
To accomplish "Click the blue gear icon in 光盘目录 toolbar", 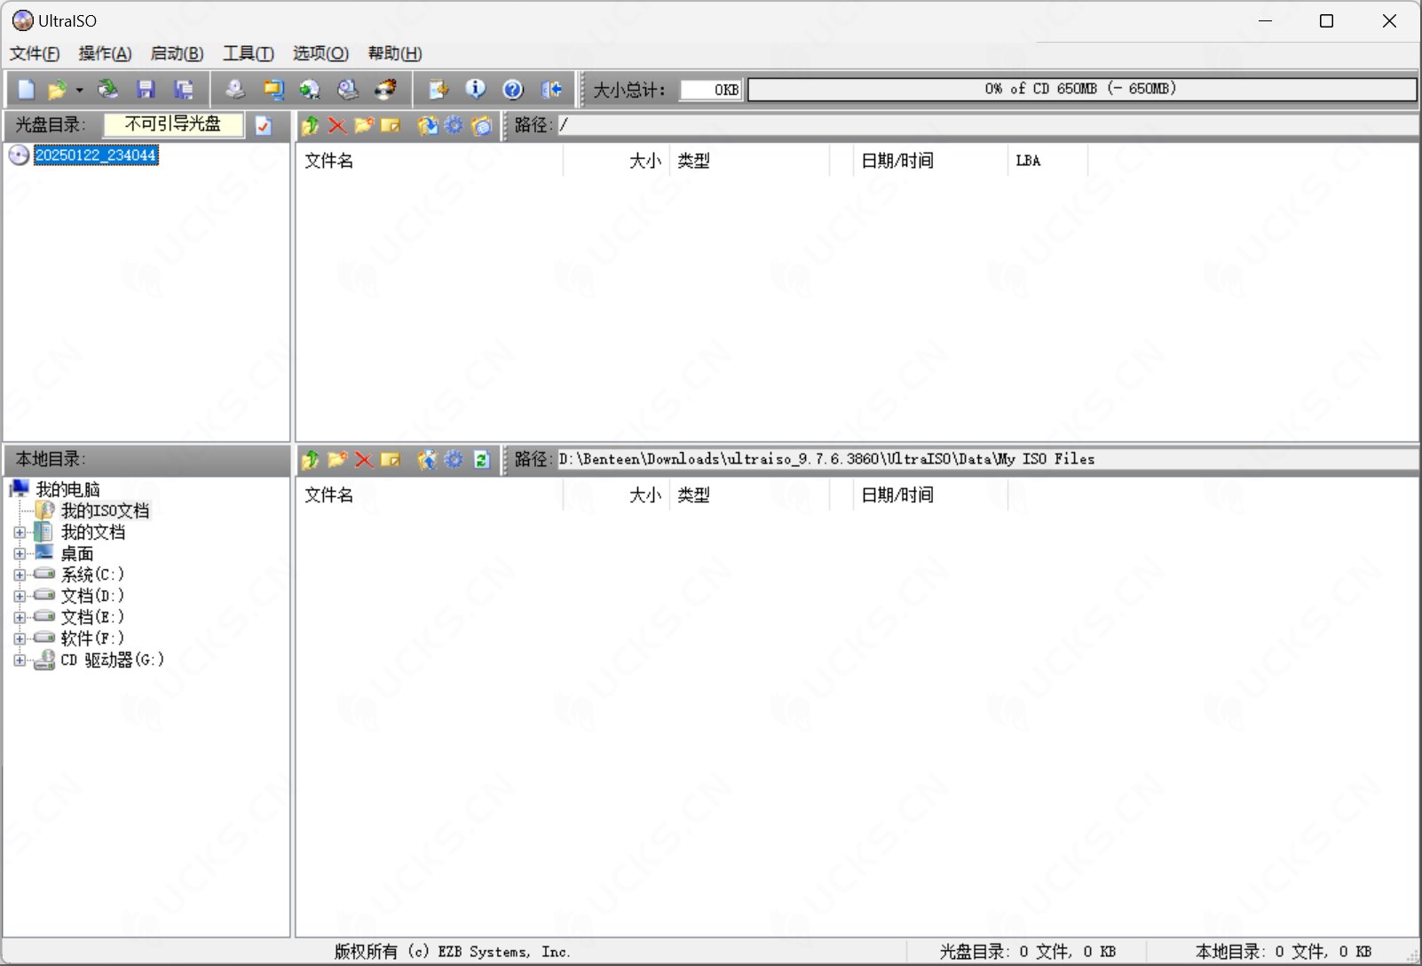I will click(454, 125).
